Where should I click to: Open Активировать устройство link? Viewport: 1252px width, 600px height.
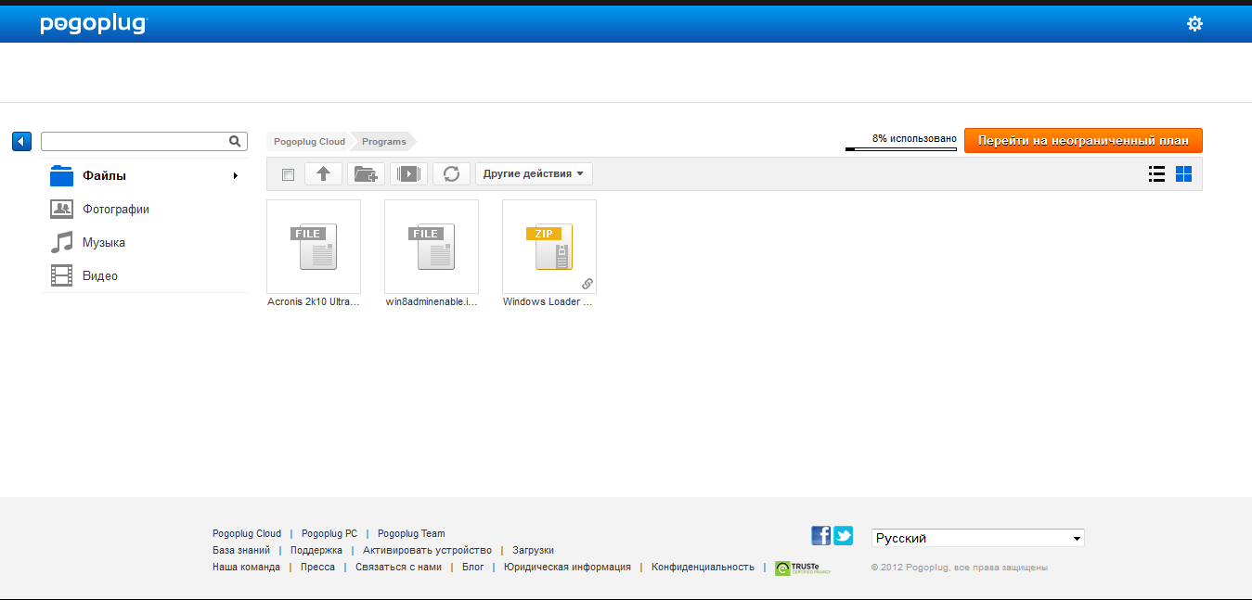coord(427,550)
